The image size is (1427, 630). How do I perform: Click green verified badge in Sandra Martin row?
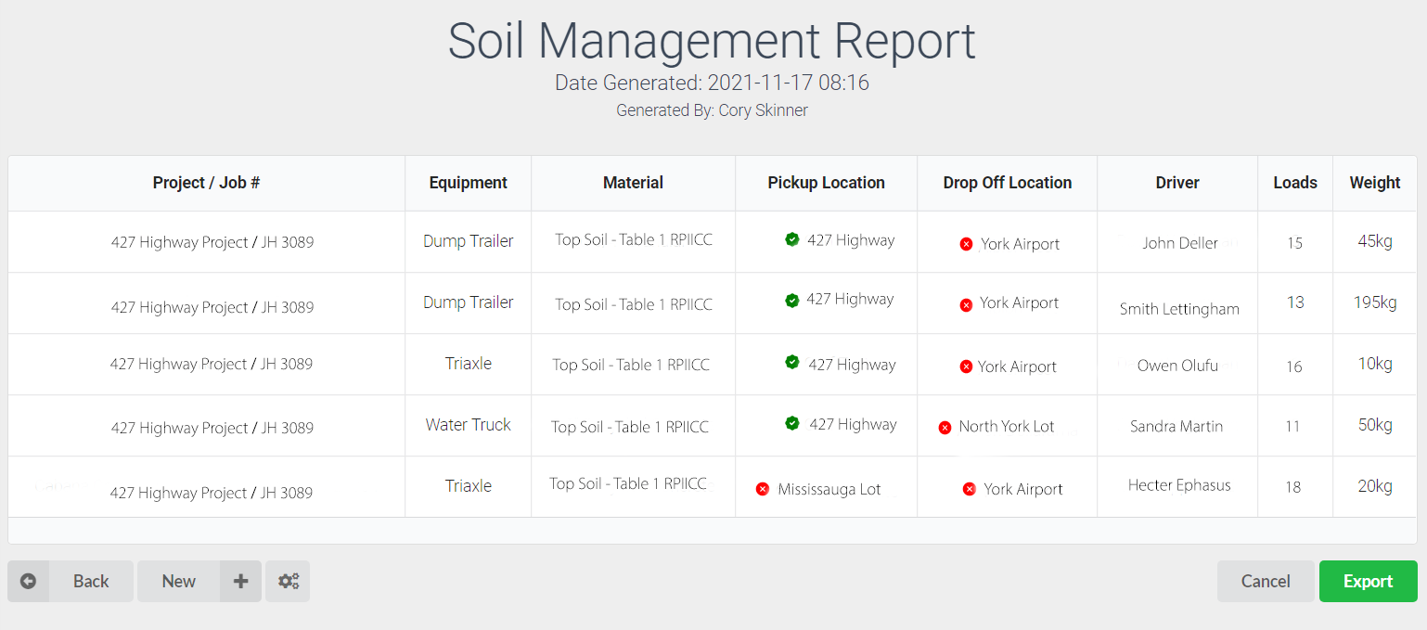click(x=791, y=423)
